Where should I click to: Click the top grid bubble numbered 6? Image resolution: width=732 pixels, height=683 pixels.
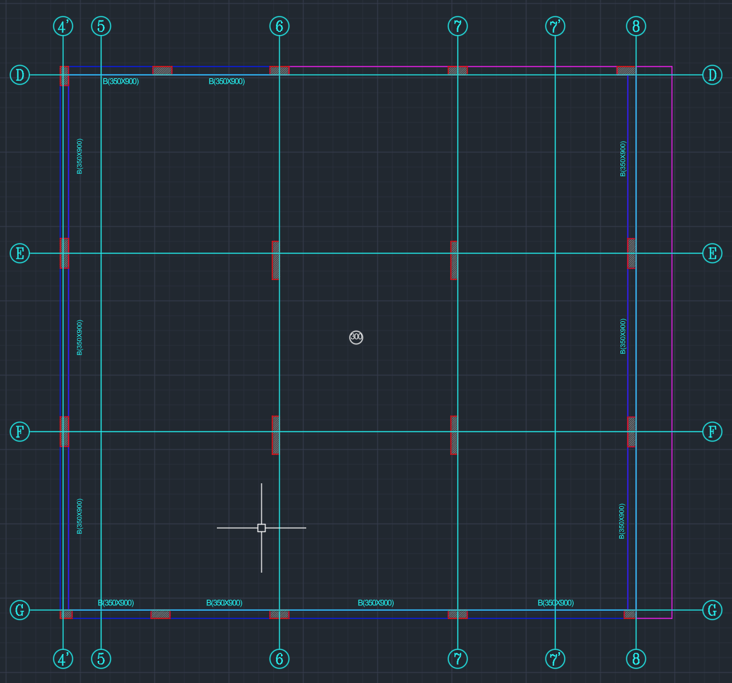[279, 27]
